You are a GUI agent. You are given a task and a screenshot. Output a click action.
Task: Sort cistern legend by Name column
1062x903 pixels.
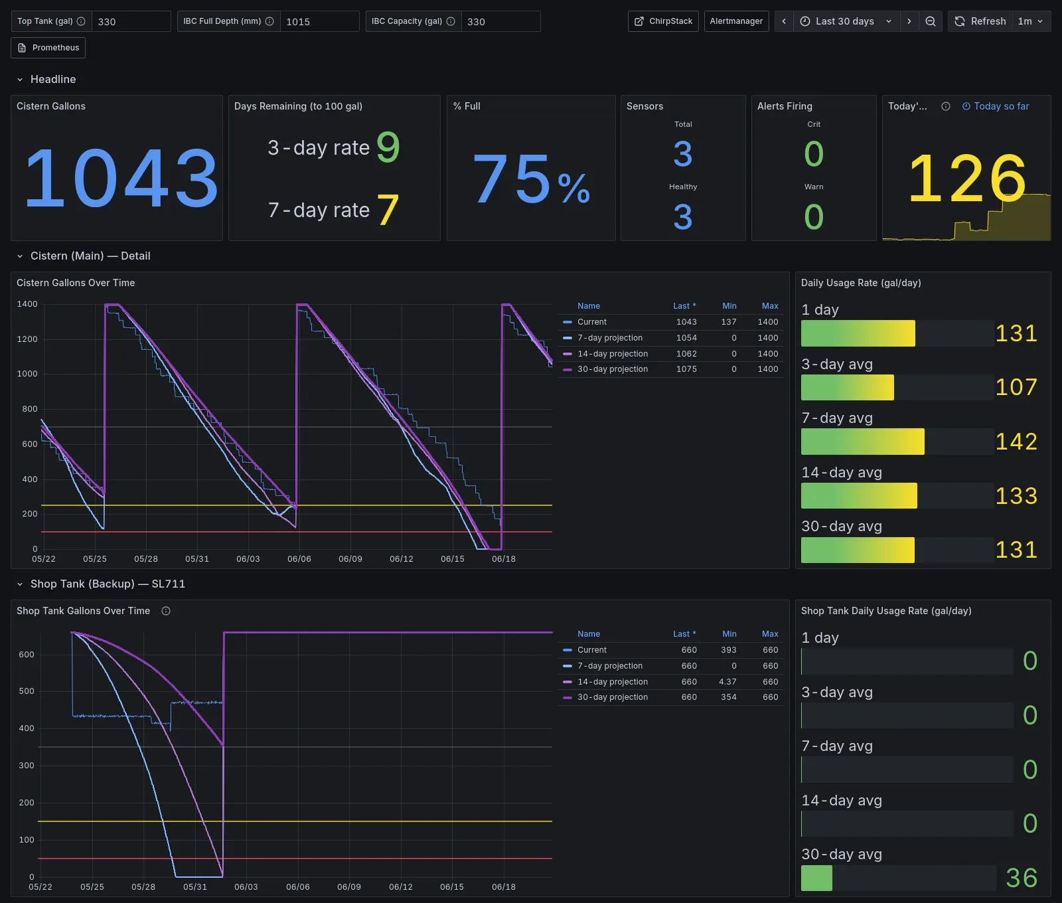[x=589, y=306]
